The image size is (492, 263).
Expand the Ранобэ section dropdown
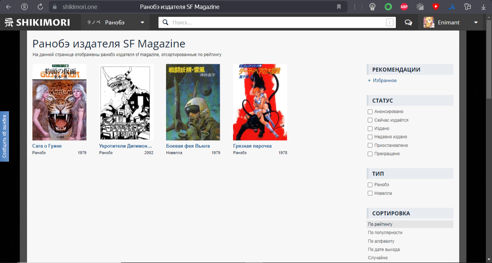coord(142,22)
